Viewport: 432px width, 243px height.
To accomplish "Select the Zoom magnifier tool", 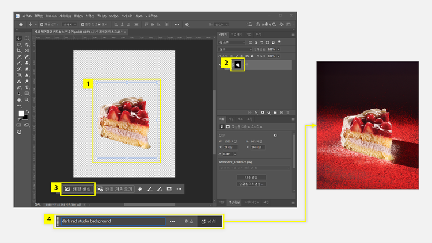I will [26, 99].
